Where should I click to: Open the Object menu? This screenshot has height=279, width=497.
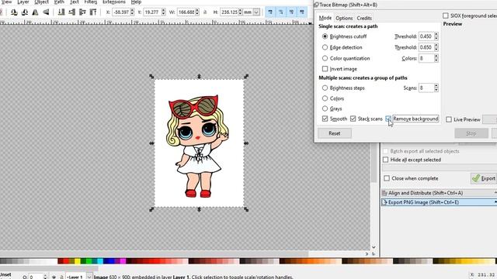click(x=41, y=2)
